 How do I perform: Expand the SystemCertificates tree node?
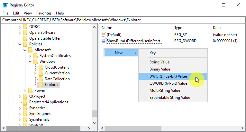(30, 56)
